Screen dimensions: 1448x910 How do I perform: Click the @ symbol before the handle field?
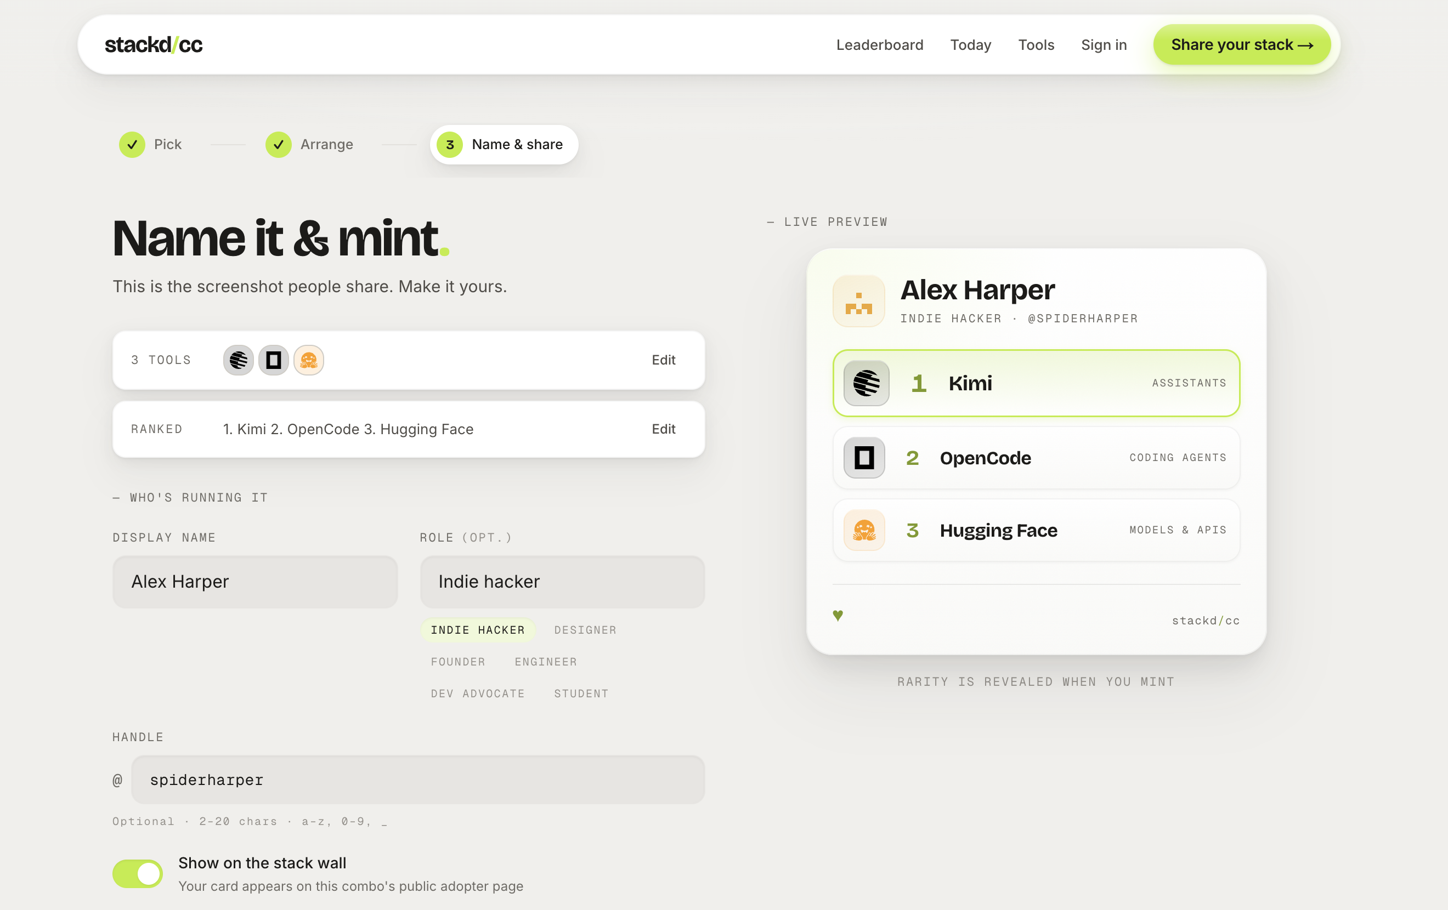pyautogui.click(x=117, y=779)
